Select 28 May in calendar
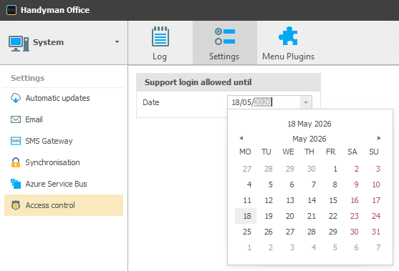The image size is (399, 271). coord(311,232)
